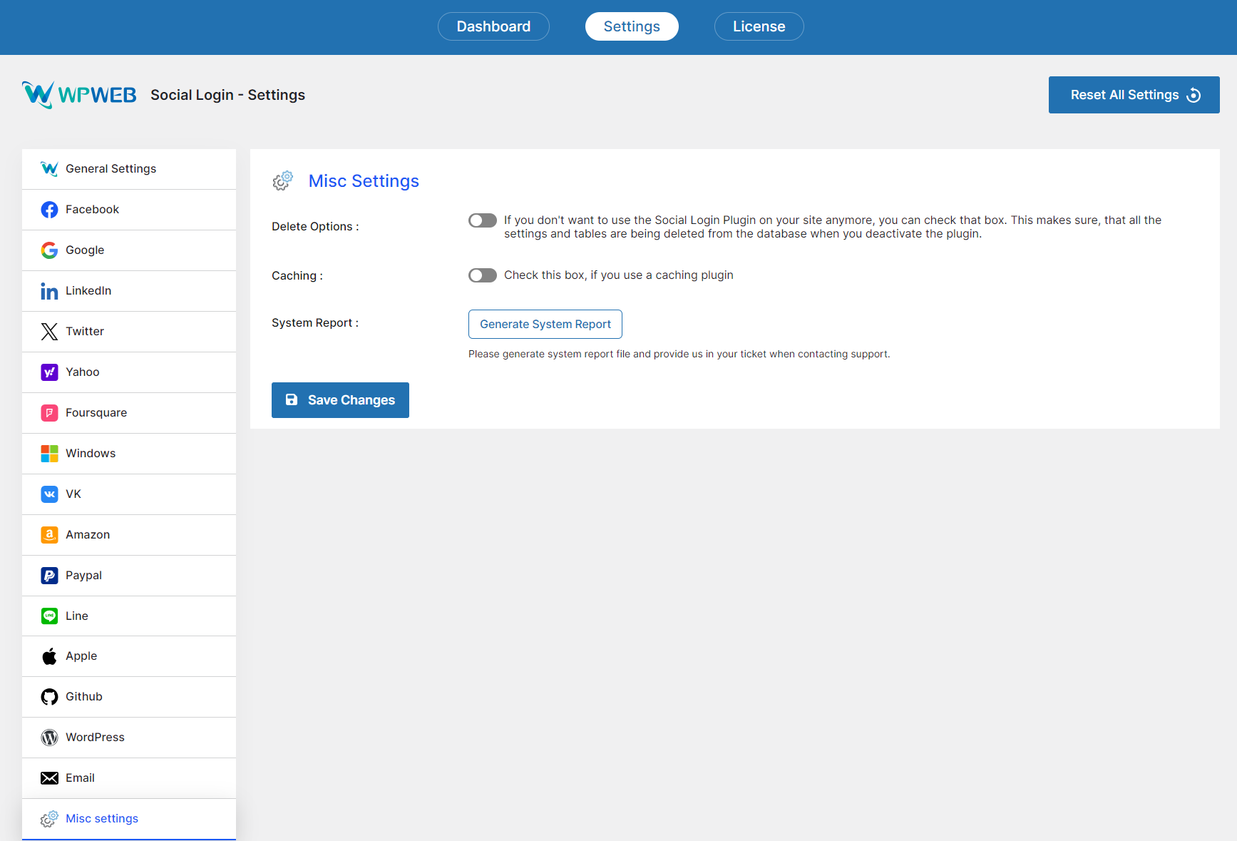
Task: Click the green Line icon
Action: pos(49,616)
